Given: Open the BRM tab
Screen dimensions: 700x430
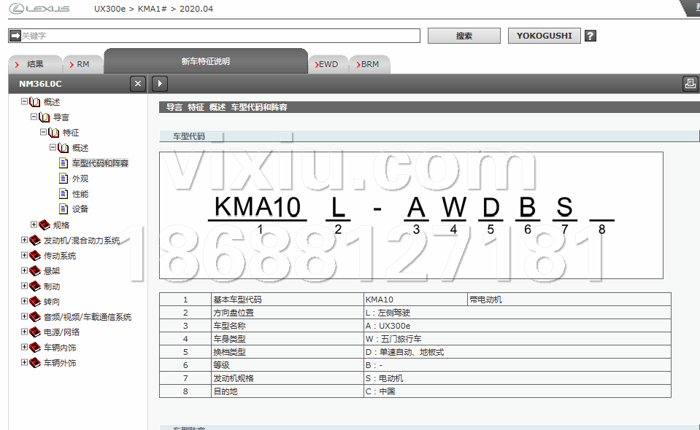Looking at the screenshot, I should (369, 64).
